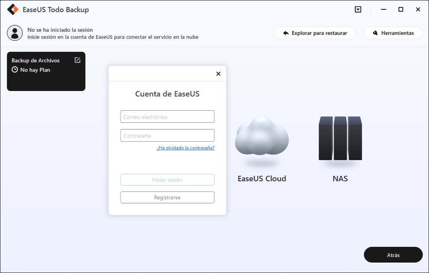The image size is (429, 273).
Task: Open the Herramientas menu button
Action: click(393, 33)
